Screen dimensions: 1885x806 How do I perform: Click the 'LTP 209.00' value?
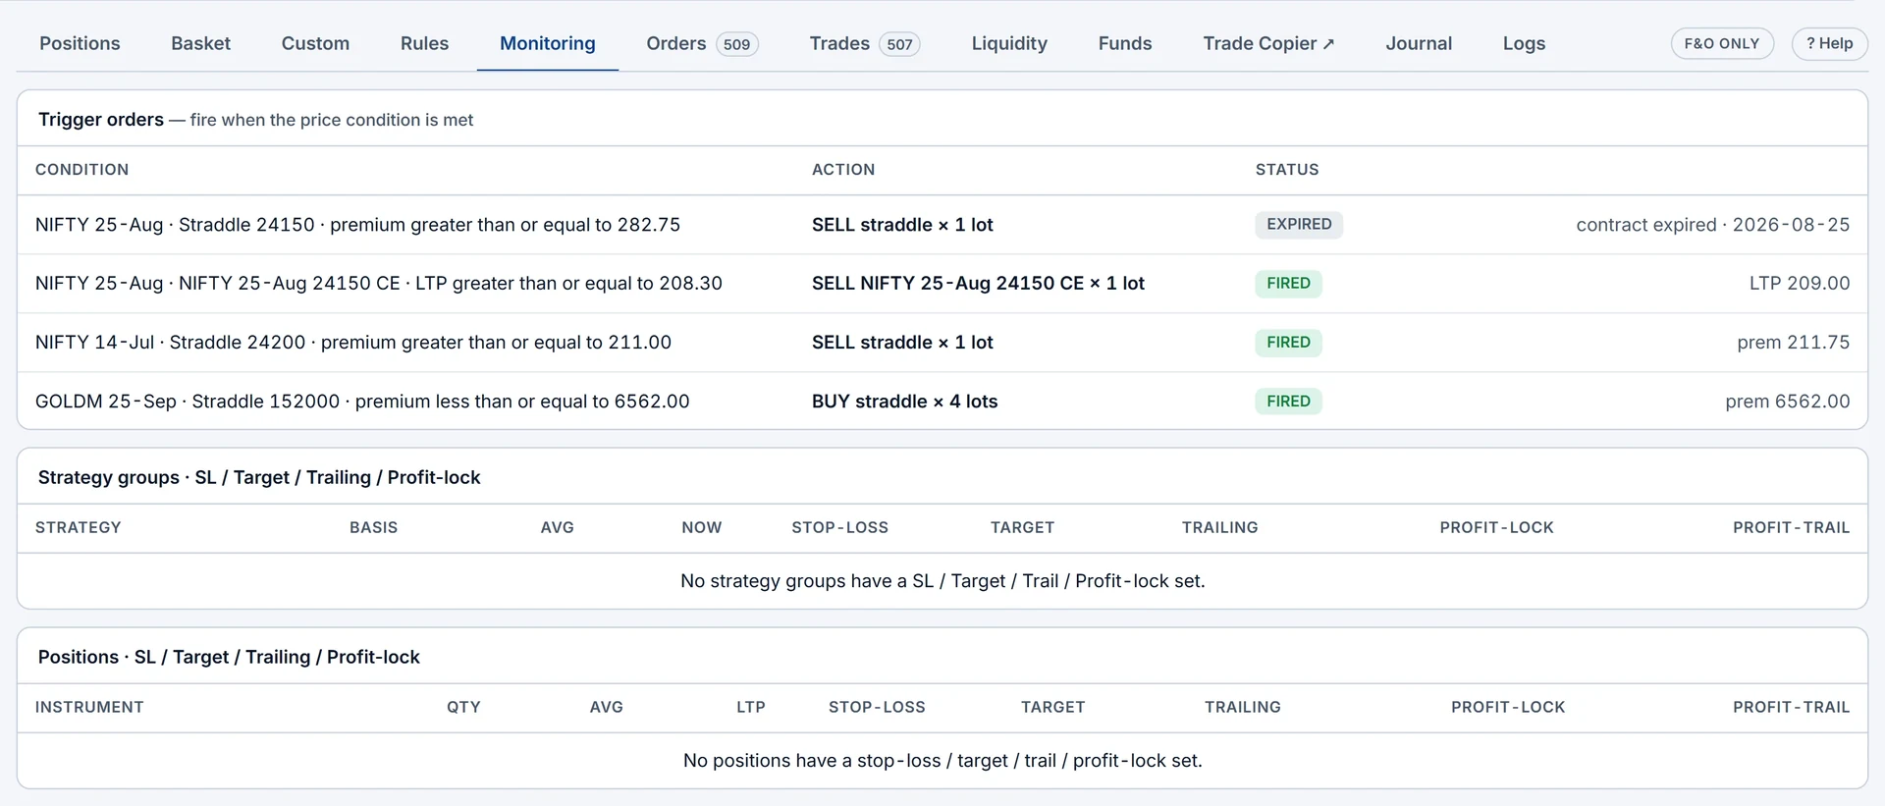(1800, 284)
